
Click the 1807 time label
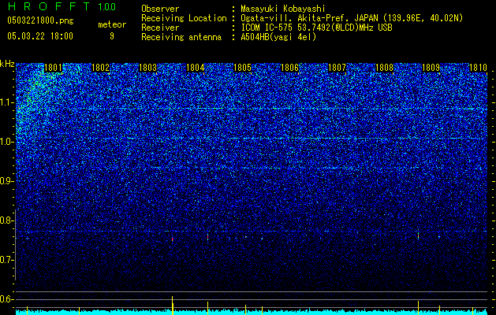coord(338,68)
